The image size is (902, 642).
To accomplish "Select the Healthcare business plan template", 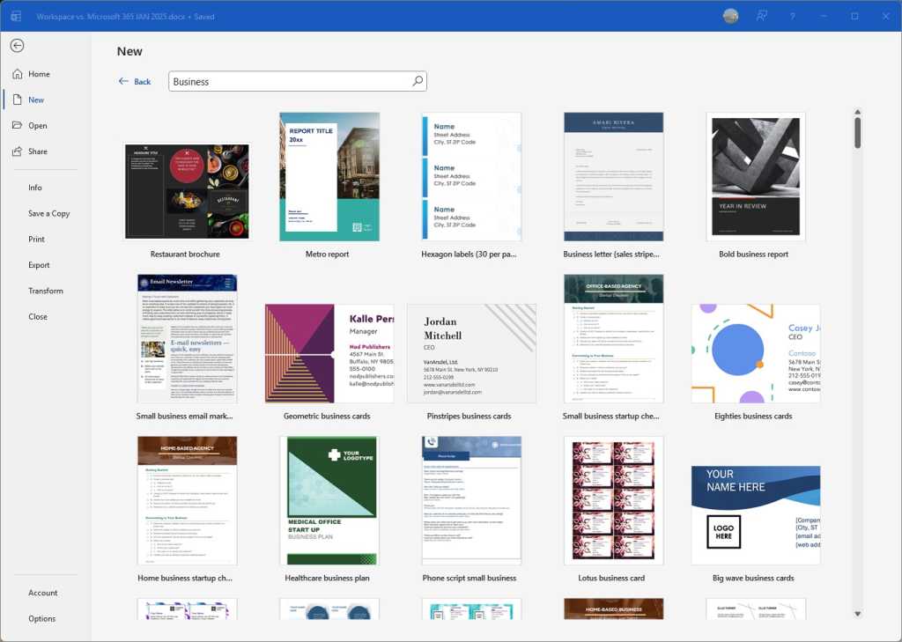I will tap(329, 499).
